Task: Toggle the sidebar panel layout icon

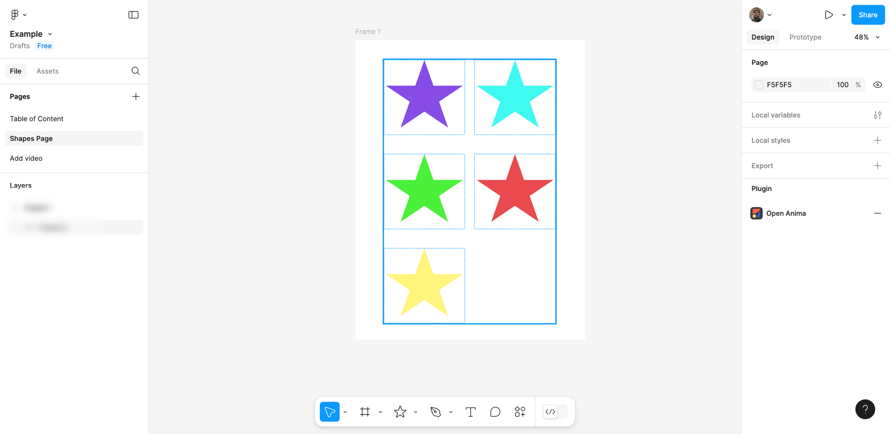Action: tap(133, 15)
